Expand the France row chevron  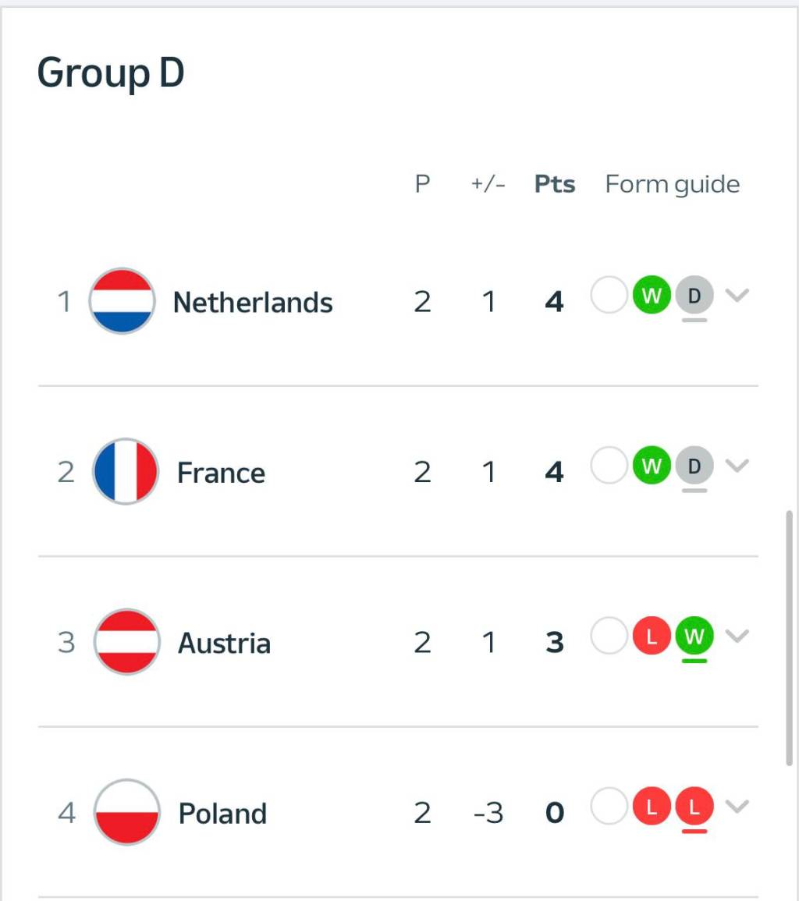tap(737, 466)
